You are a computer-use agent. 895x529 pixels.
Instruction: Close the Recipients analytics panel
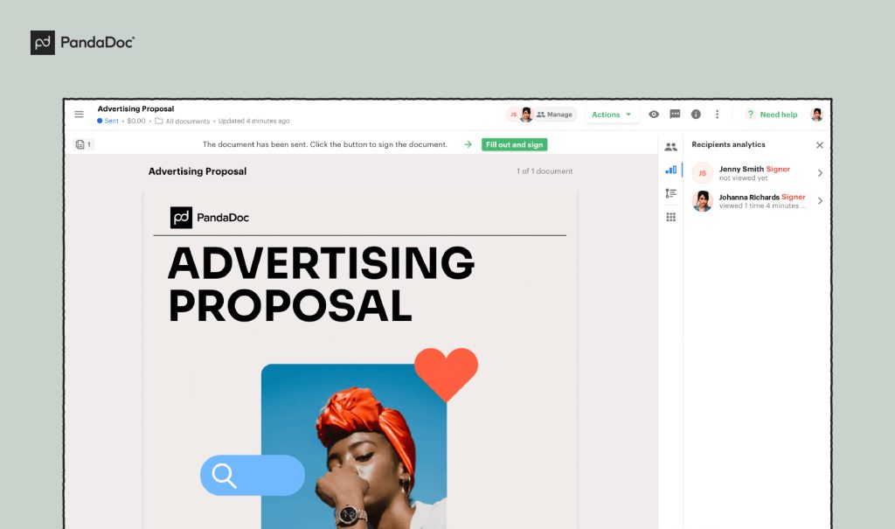point(820,145)
